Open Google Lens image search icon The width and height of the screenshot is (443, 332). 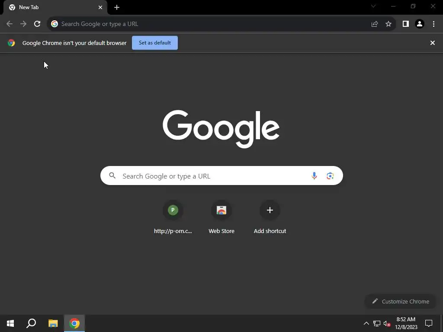330,176
